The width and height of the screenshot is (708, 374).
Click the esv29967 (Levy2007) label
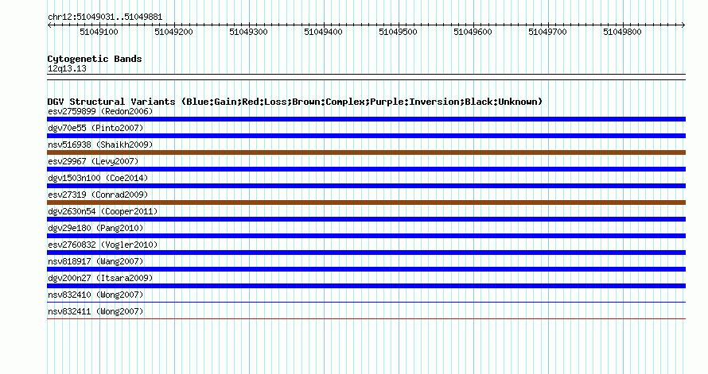pyautogui.click(x=93, y=161)
